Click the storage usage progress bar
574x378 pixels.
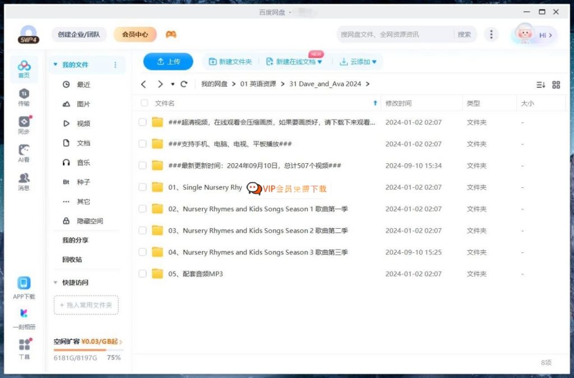[88, 350]
